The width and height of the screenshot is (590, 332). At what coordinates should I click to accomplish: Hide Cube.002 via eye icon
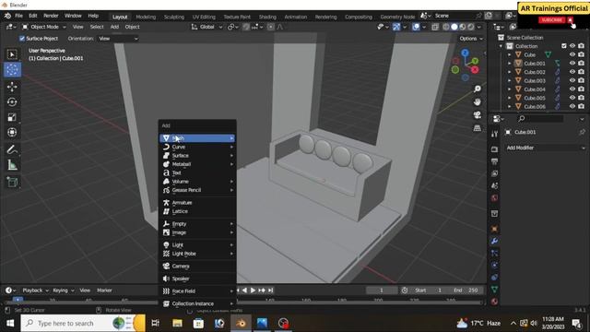(572, 72)
